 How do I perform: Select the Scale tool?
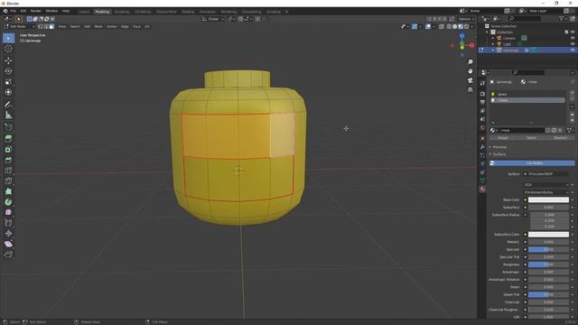point(8,82)
